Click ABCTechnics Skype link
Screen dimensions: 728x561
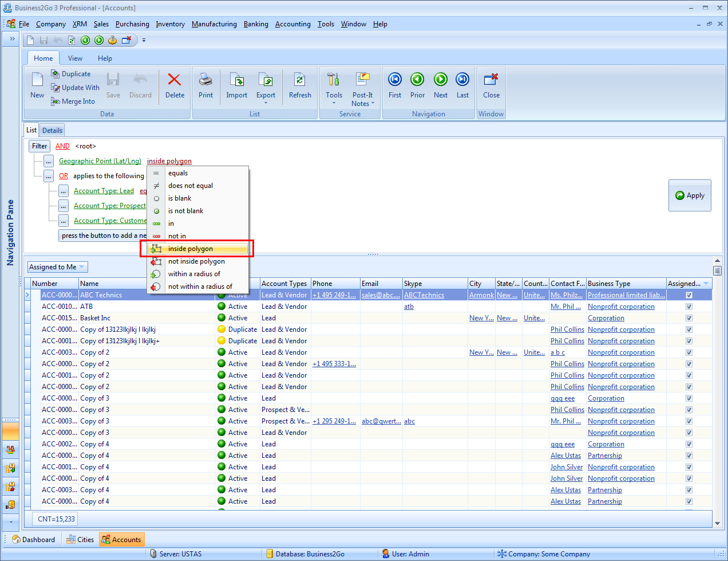(x=424, y=295)
